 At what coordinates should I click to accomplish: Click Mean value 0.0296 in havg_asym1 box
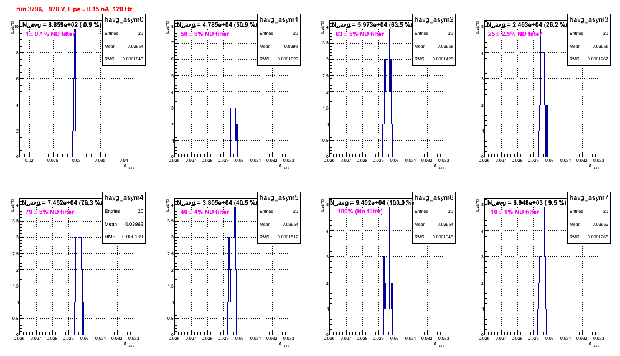point(291,46)
